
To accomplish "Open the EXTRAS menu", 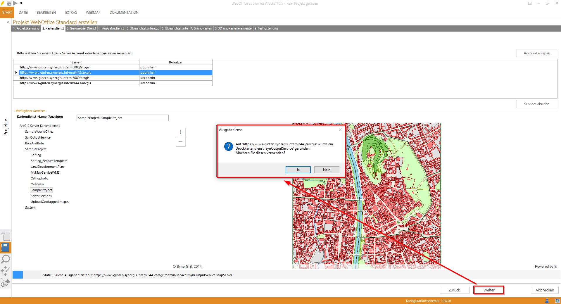I will tap(71, 13).
